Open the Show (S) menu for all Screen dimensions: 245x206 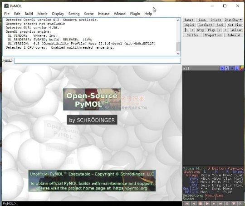(227, 68)
